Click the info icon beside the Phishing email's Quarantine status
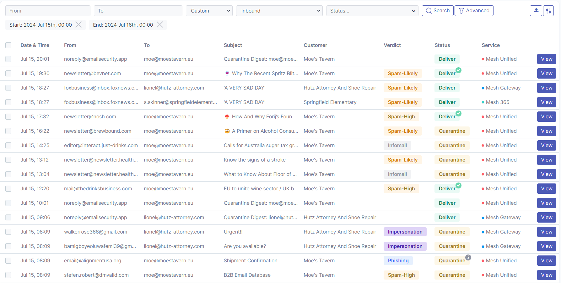 pyautogui.click(x=468, y=257)
